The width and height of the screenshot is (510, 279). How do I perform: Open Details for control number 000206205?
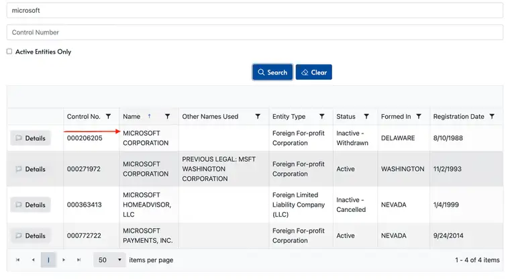click(31, 138)
